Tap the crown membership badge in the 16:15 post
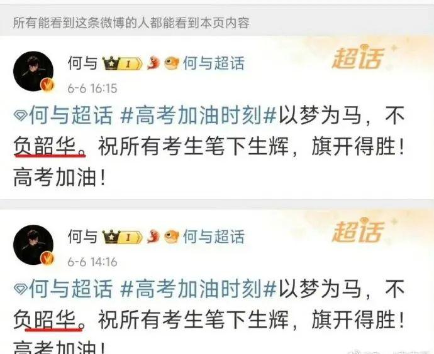 (122, 63)
